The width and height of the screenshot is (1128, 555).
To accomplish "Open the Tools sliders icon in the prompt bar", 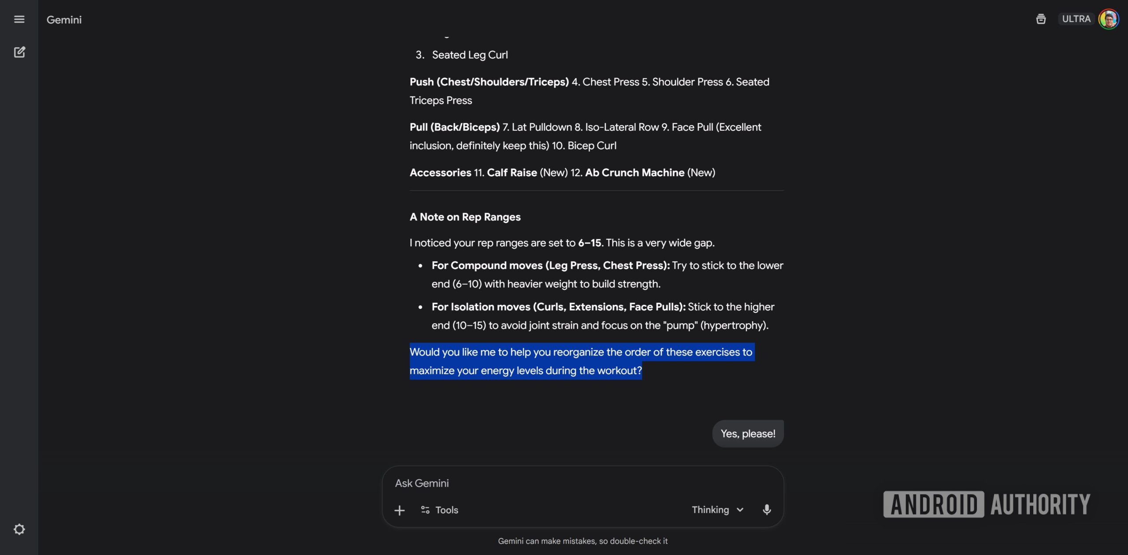I will click(x=425, y=510).
